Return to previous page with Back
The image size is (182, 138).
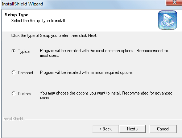point(106,129)
